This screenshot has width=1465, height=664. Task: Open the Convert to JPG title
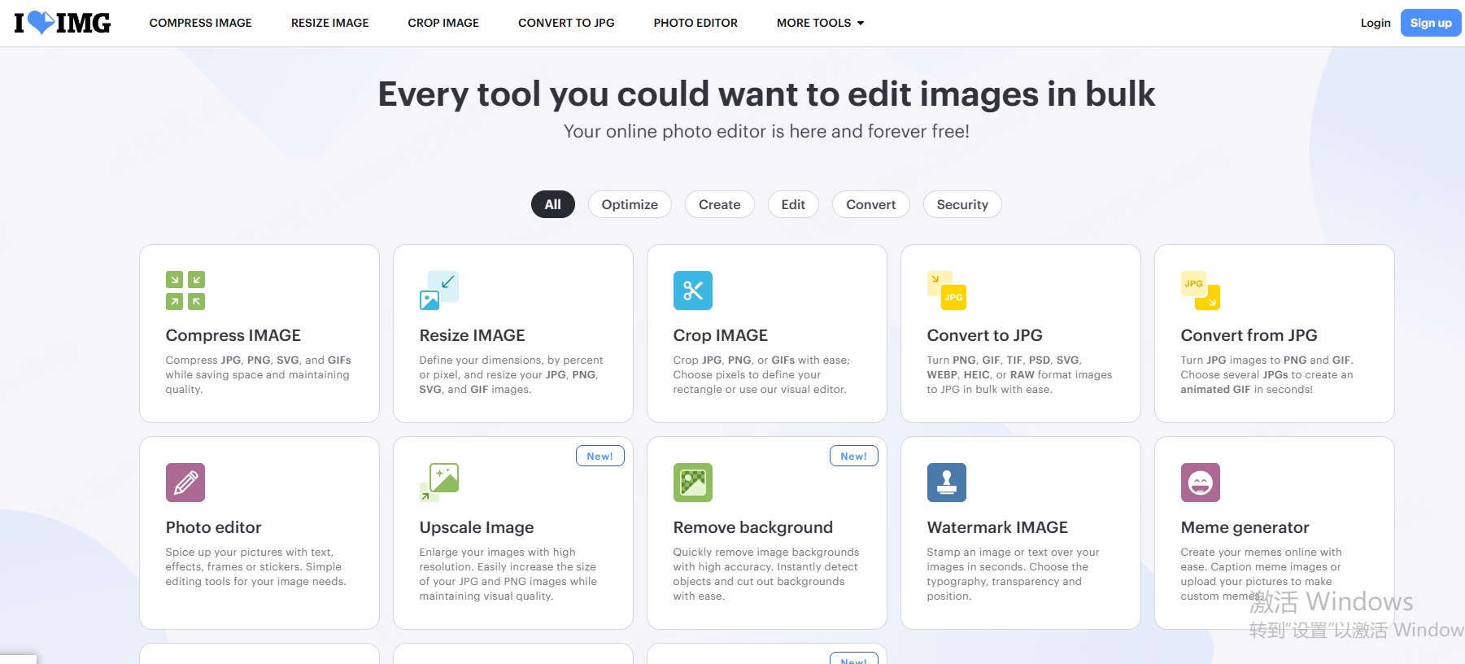pos(985,335)
